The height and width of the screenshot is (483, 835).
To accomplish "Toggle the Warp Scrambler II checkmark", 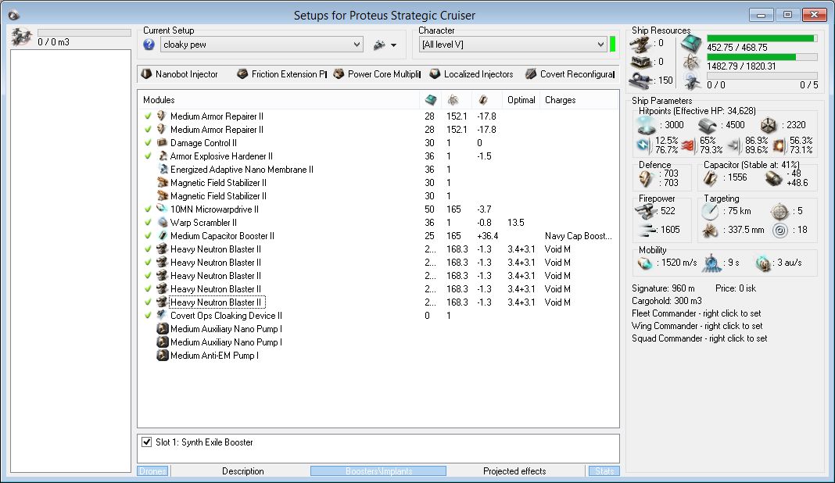I will click(x=148, y=223).
